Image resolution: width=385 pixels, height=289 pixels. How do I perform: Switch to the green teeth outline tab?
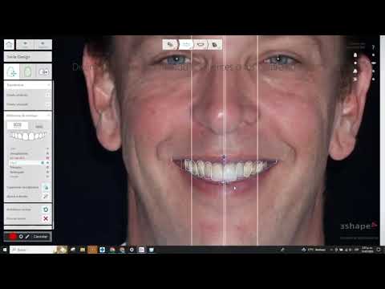coord(27,71)
